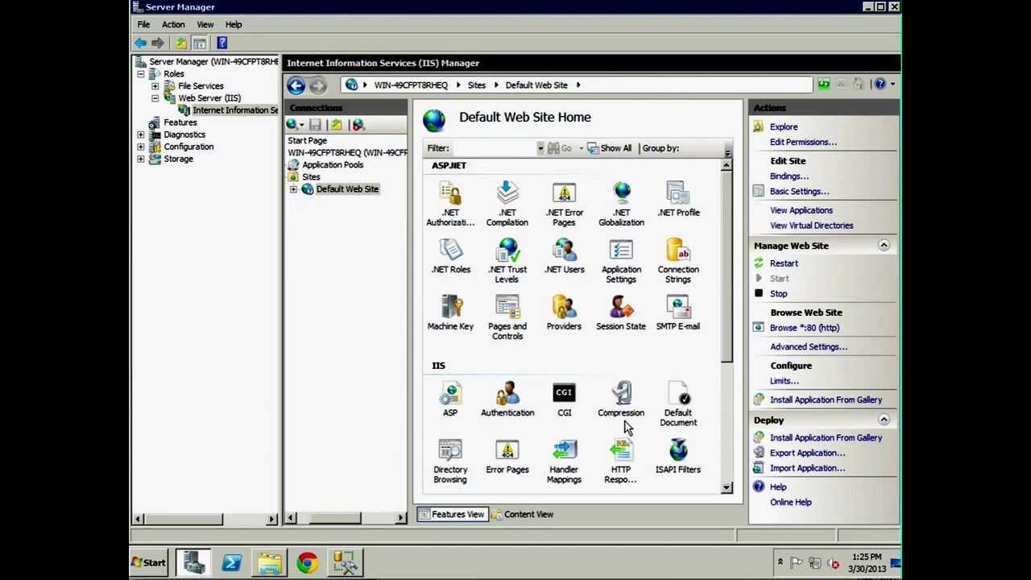Switch to Content View tab
Image resolution: width=1031 pixels, height=580 pixels.
(522, 514)
